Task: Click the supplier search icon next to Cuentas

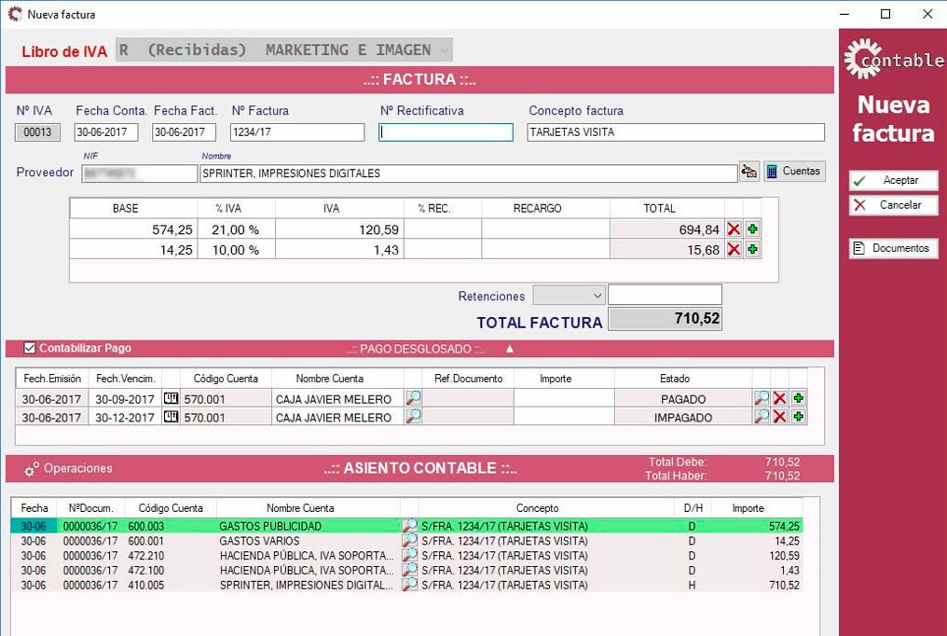Action: [x=749, y=172]
